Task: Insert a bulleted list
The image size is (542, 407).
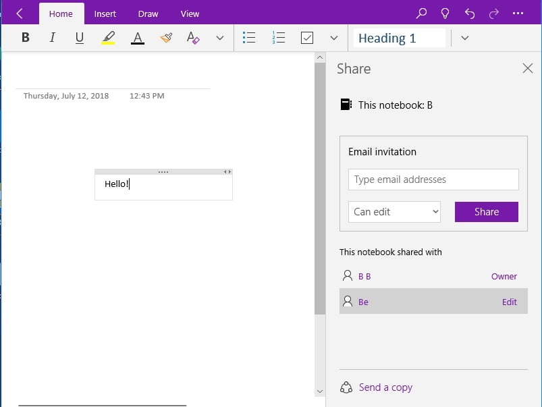Action: tap(249, 37)
